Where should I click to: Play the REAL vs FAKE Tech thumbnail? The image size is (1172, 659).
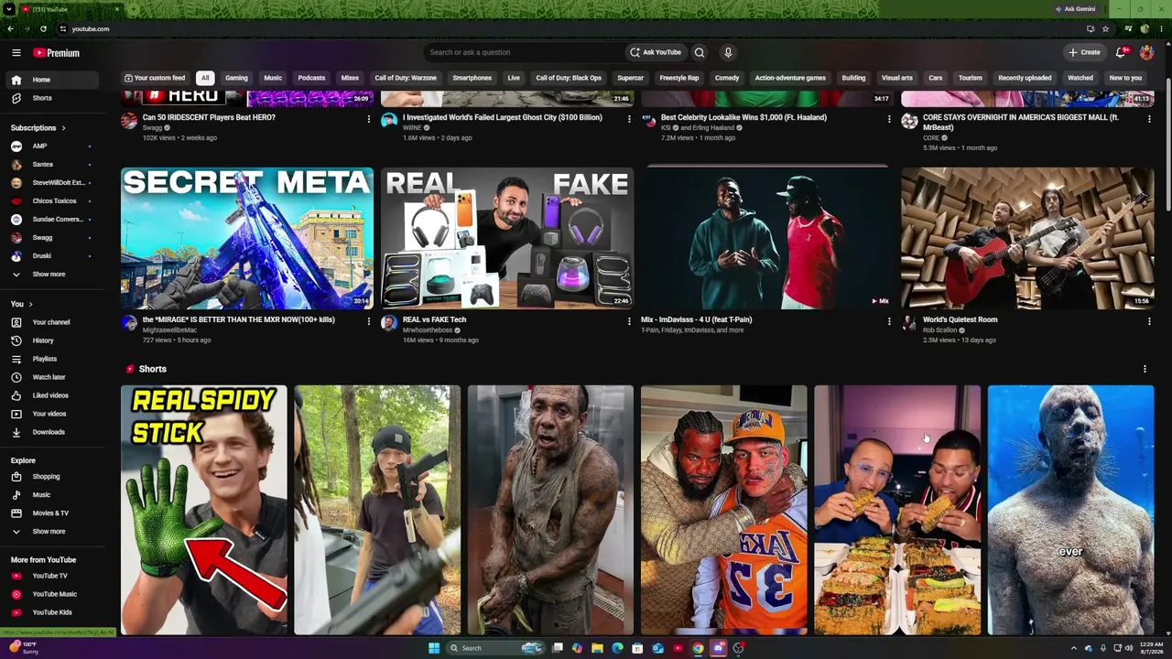coord(507,238)
